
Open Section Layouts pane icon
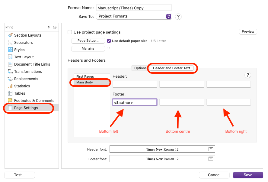pos(10,35)
